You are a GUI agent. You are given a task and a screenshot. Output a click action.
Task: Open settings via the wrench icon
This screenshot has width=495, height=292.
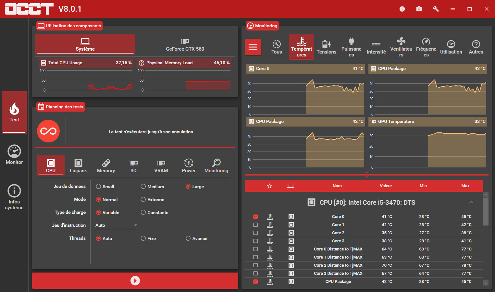point(436,9)
